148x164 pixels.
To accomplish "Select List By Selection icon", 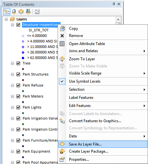I will [28, 12].
